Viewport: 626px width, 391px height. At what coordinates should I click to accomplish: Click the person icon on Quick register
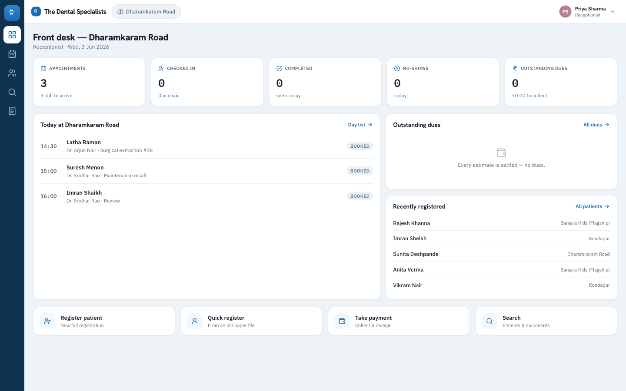[x=195, y=321]
